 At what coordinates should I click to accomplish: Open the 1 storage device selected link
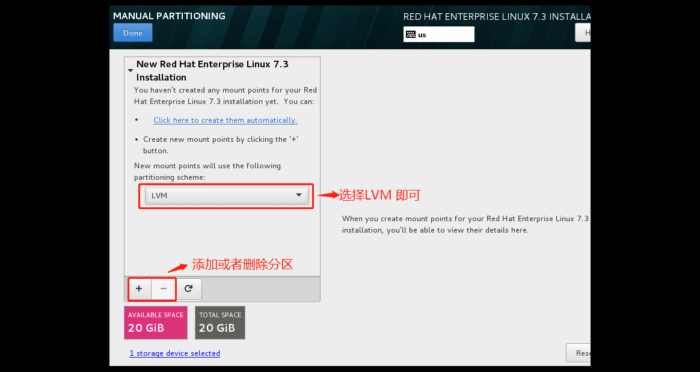point(175,353)
